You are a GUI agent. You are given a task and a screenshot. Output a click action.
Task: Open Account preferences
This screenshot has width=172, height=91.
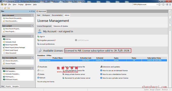47,44
